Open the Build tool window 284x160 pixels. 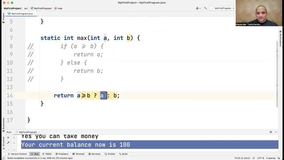[123, 154]
